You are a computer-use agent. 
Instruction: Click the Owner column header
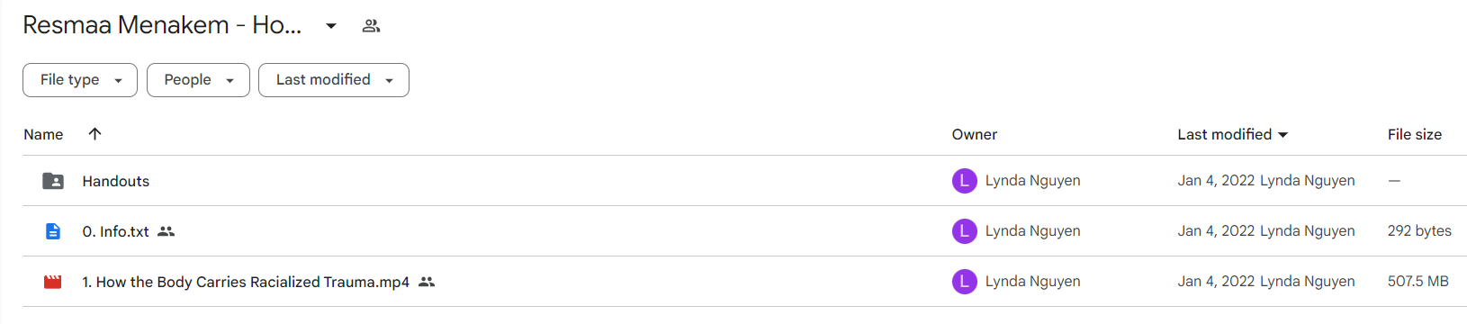(x=975, y=134)
